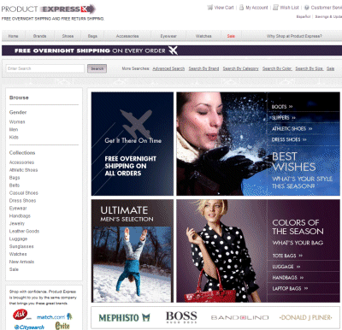The image size is (342, 330).
Task: Click the Customer Service headset icon
Action: pos(307,8)
